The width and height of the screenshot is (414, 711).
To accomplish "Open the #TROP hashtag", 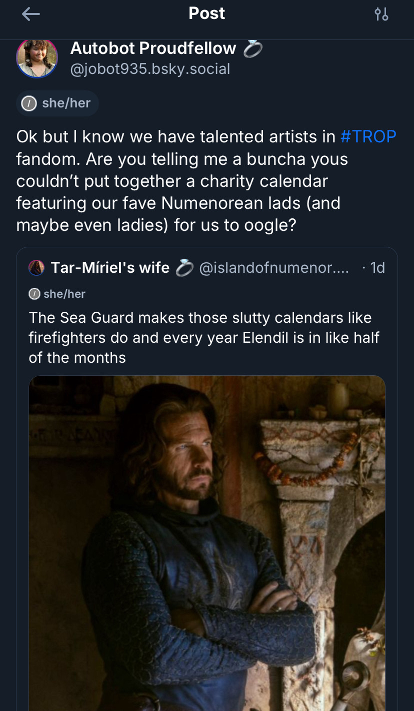I will click(368, 136).
